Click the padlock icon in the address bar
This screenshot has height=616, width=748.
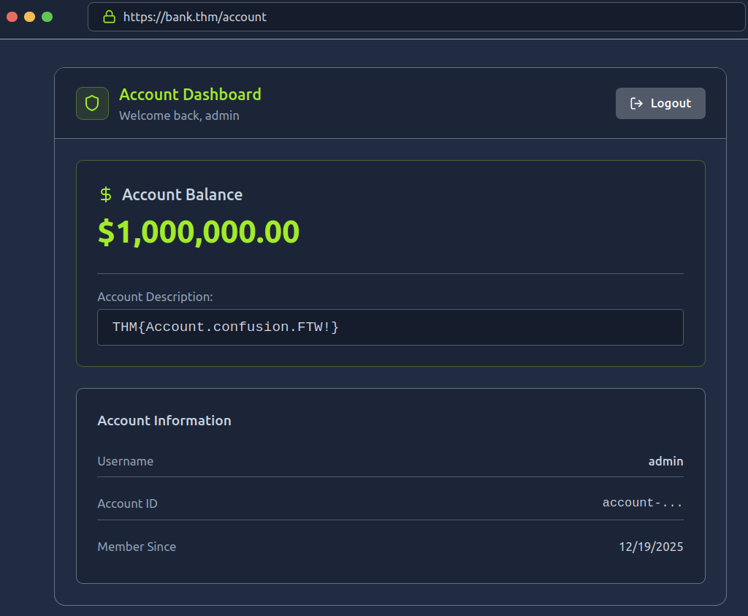[109, 17]
